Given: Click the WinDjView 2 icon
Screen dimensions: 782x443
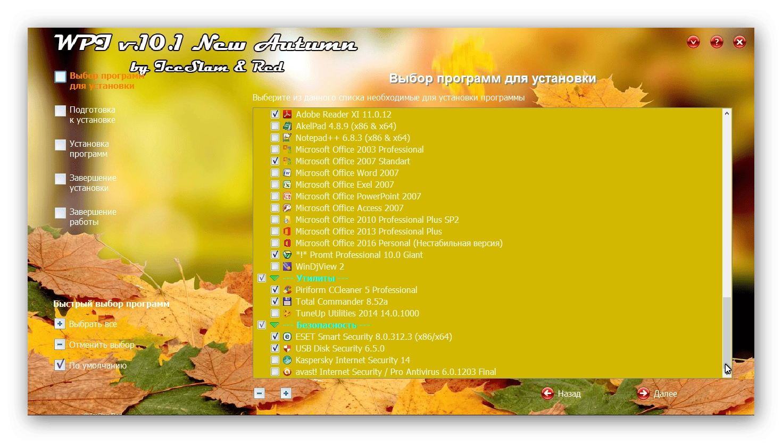Looking at the screenshot, I should 287,266.
